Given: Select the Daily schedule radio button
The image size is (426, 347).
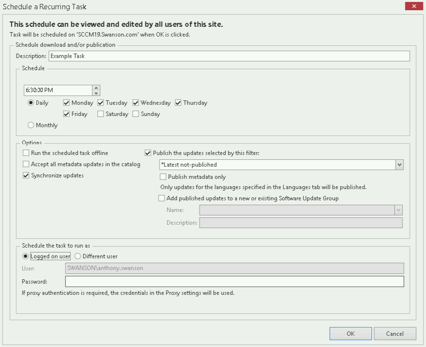Looking at the screenshot, I should [31, 103].
